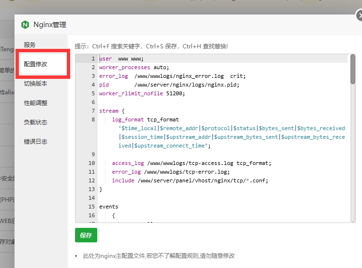
Task: Click the error_log nginx_error.log line
Action: click(x=172, y=76)
